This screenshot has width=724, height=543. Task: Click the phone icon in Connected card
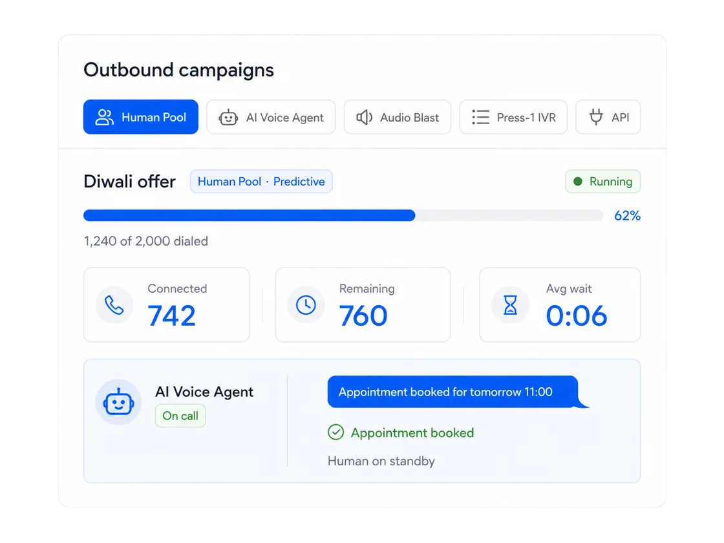tap(114, 305)
